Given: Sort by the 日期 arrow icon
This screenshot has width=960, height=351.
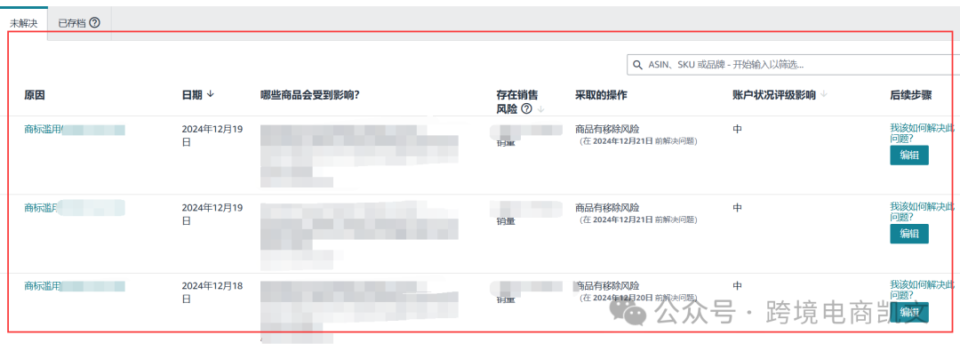Looking at the screenshot, I should 211,93.
